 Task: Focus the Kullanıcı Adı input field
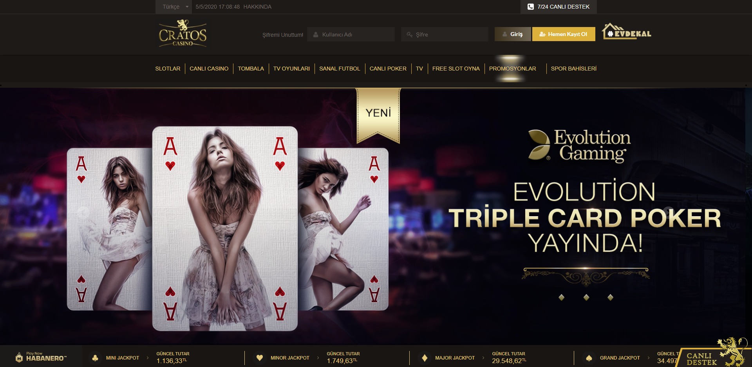click(x=351, y=34)
